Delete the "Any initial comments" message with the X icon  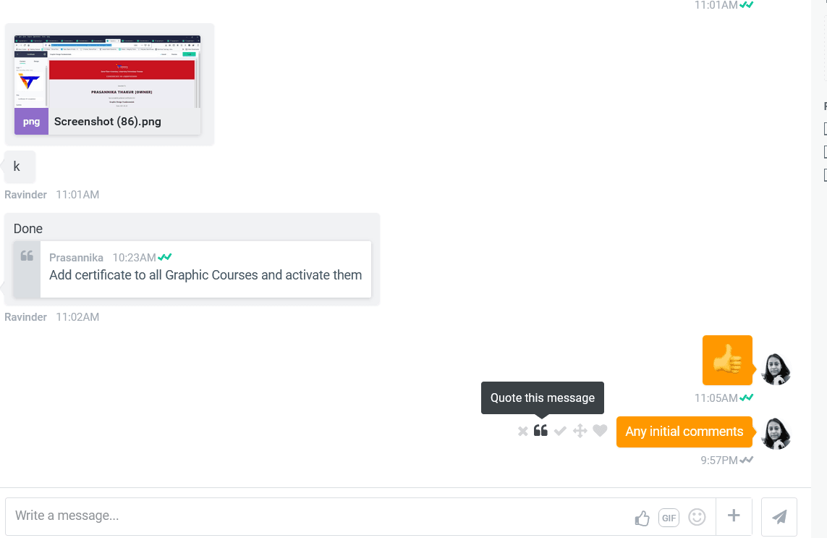523,432
